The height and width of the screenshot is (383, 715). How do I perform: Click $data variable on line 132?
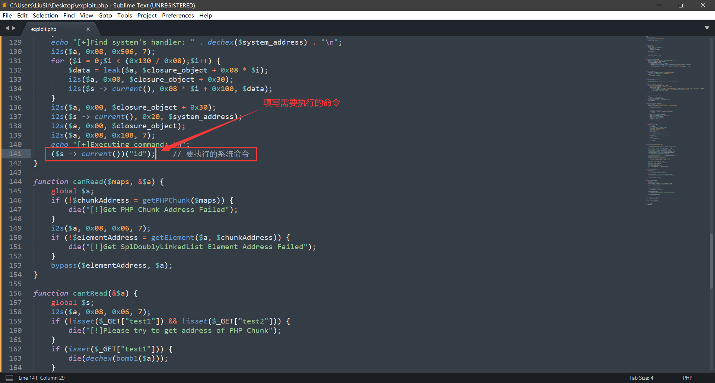(x=79, y=70)
